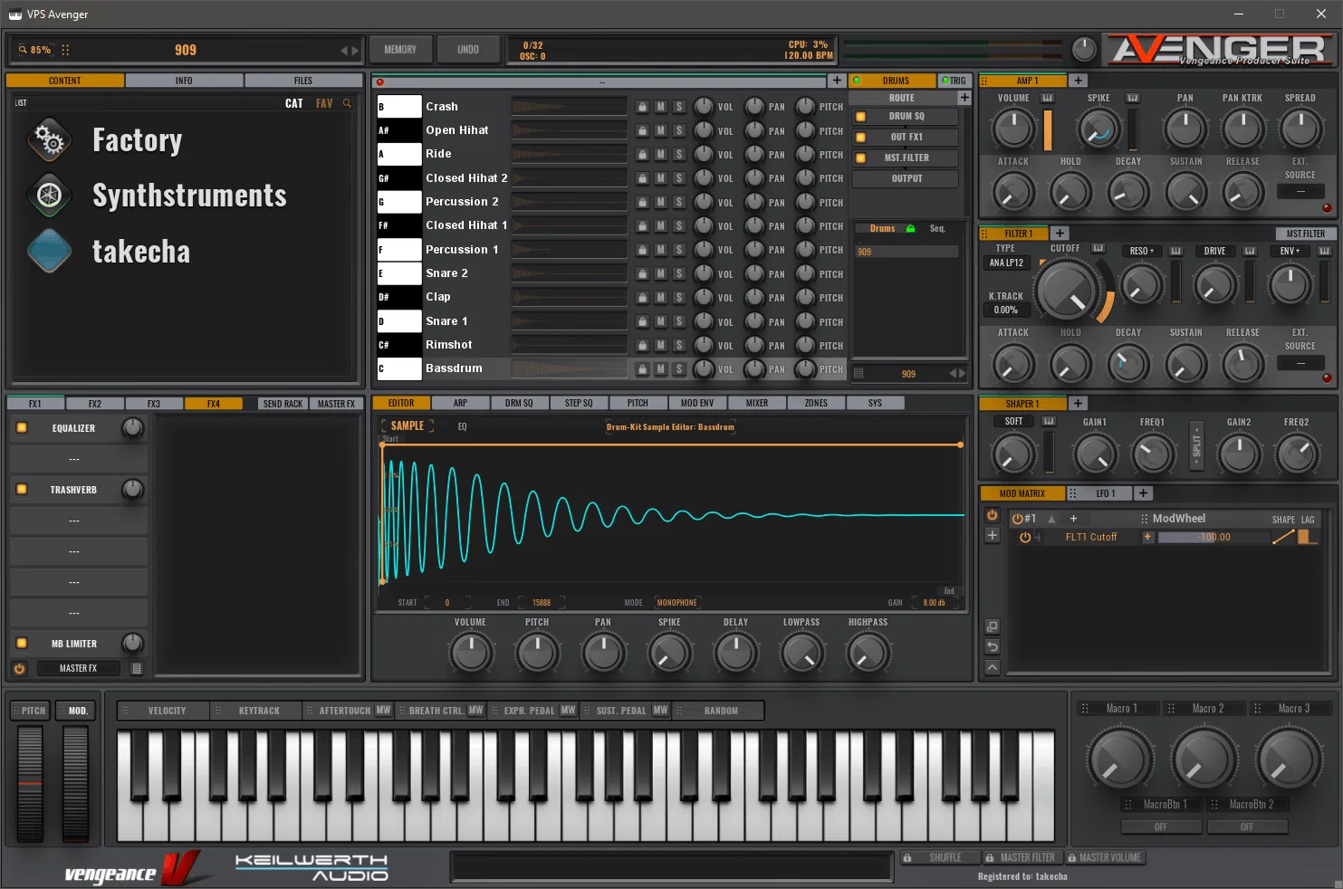Open the ModWheel mod source dropdown

pos(1178,519)
